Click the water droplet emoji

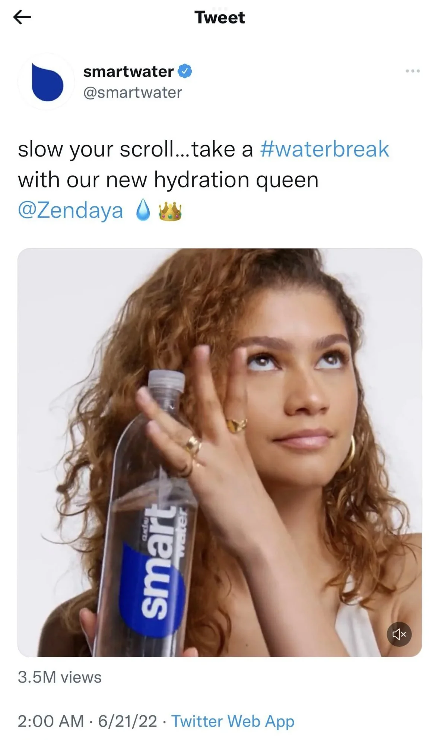click(143, 210)
